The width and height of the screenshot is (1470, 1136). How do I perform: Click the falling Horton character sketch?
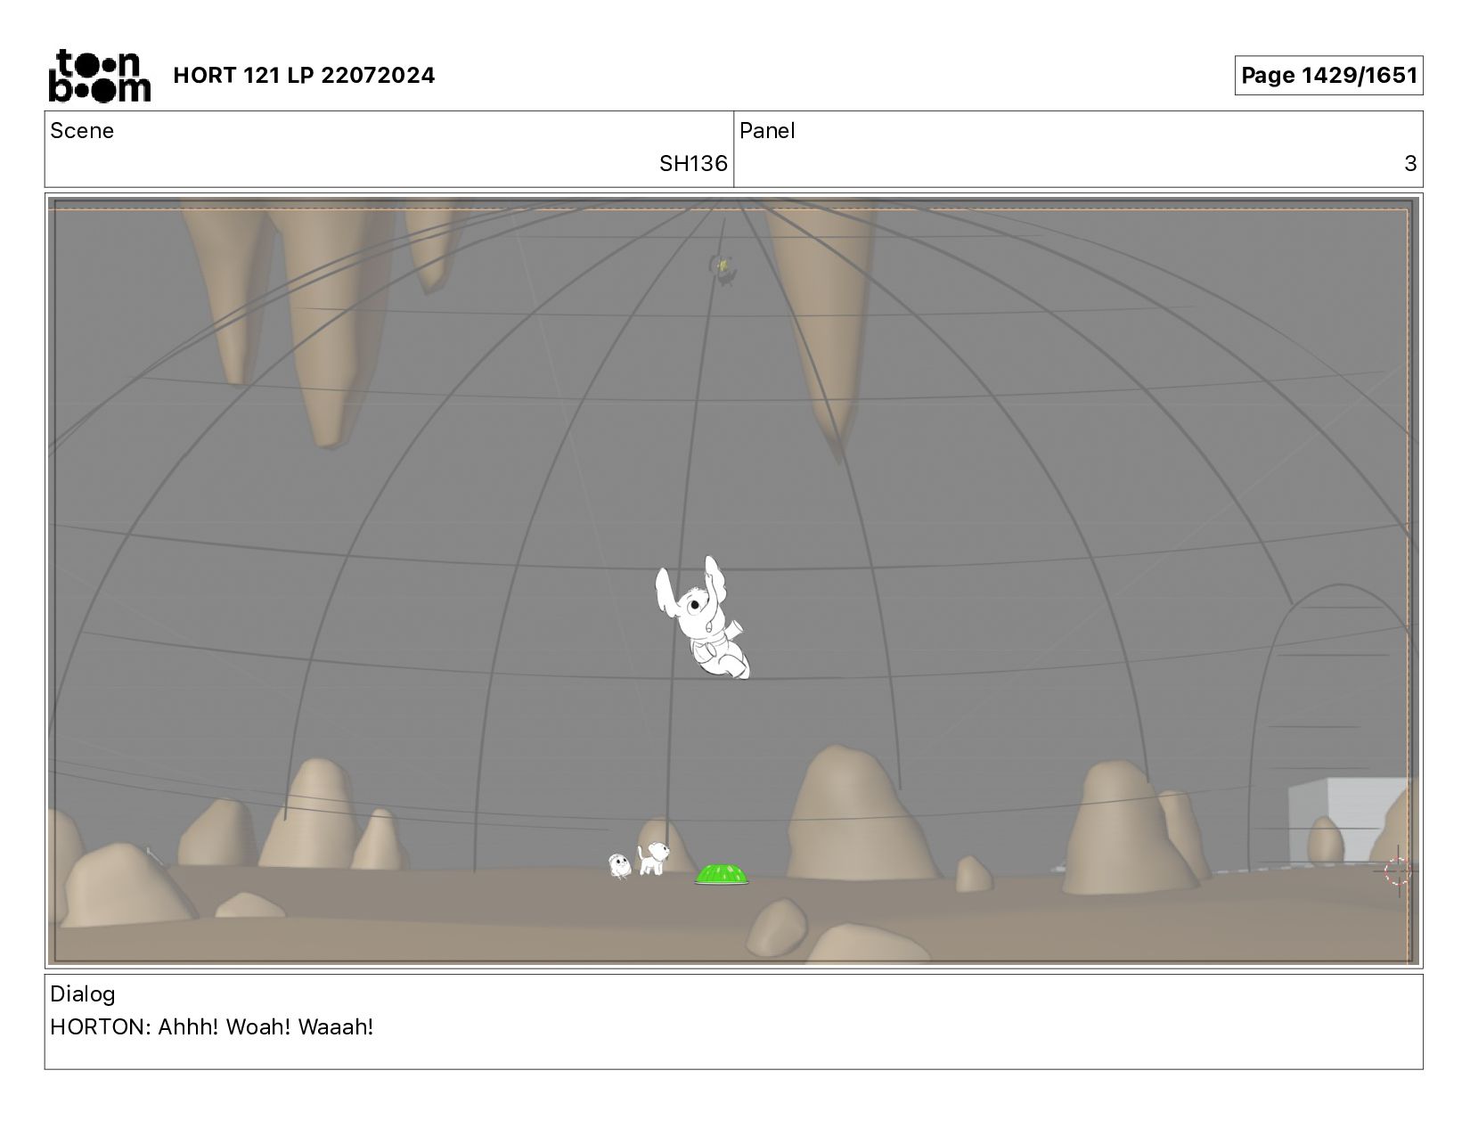(703, 618)
